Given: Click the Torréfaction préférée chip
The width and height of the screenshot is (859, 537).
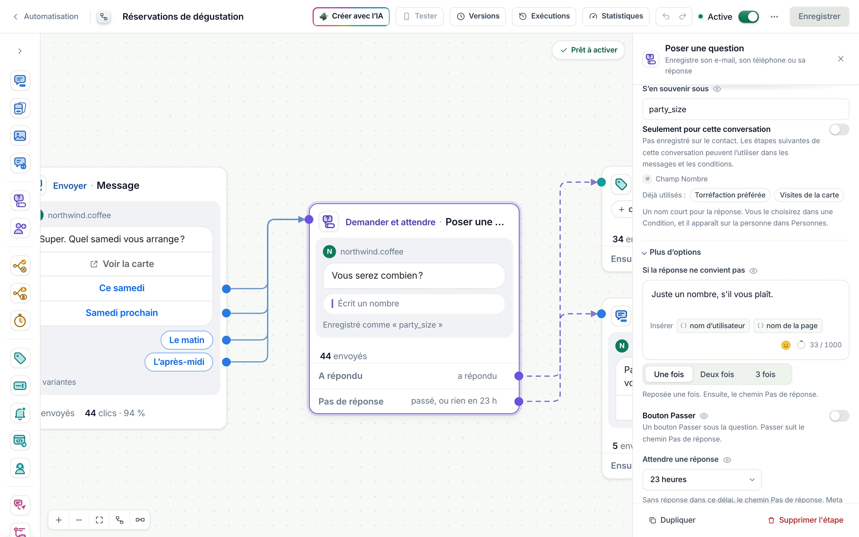Looking at the screenshot, I should pos(730,195).
